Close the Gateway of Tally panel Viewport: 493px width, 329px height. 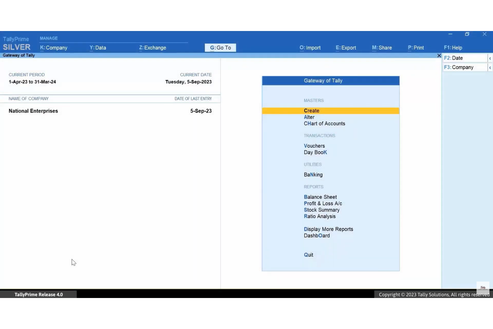(x=439, y=55)
